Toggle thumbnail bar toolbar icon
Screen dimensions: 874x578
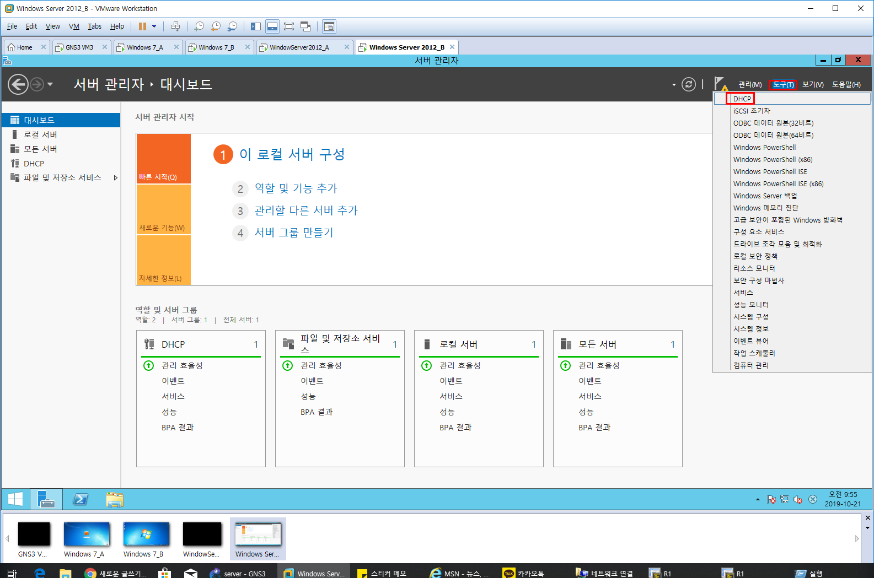click(x=272, y=26)
